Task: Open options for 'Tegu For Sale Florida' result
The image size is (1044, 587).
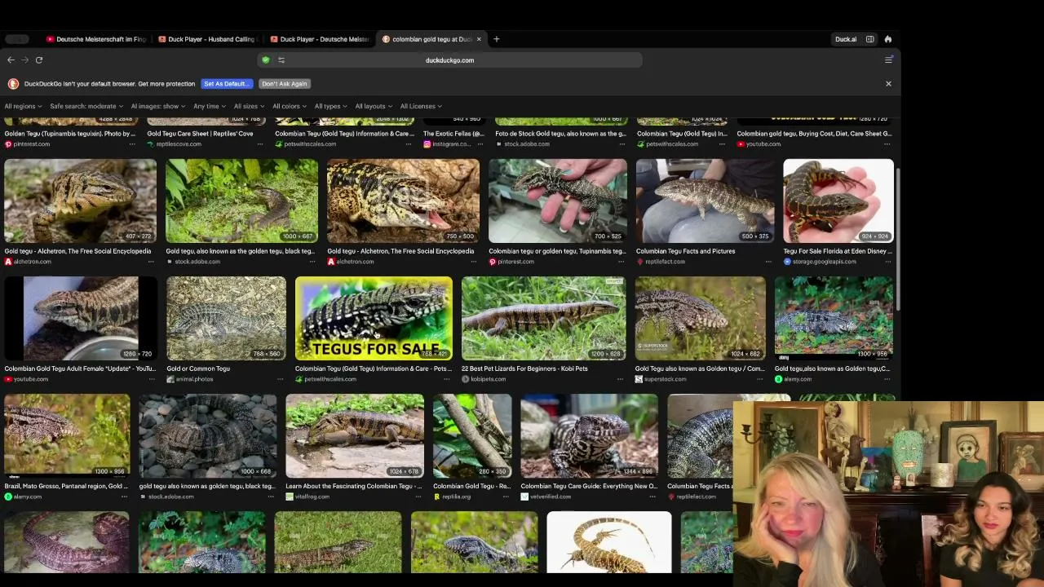Action: (x=889, y=262)
